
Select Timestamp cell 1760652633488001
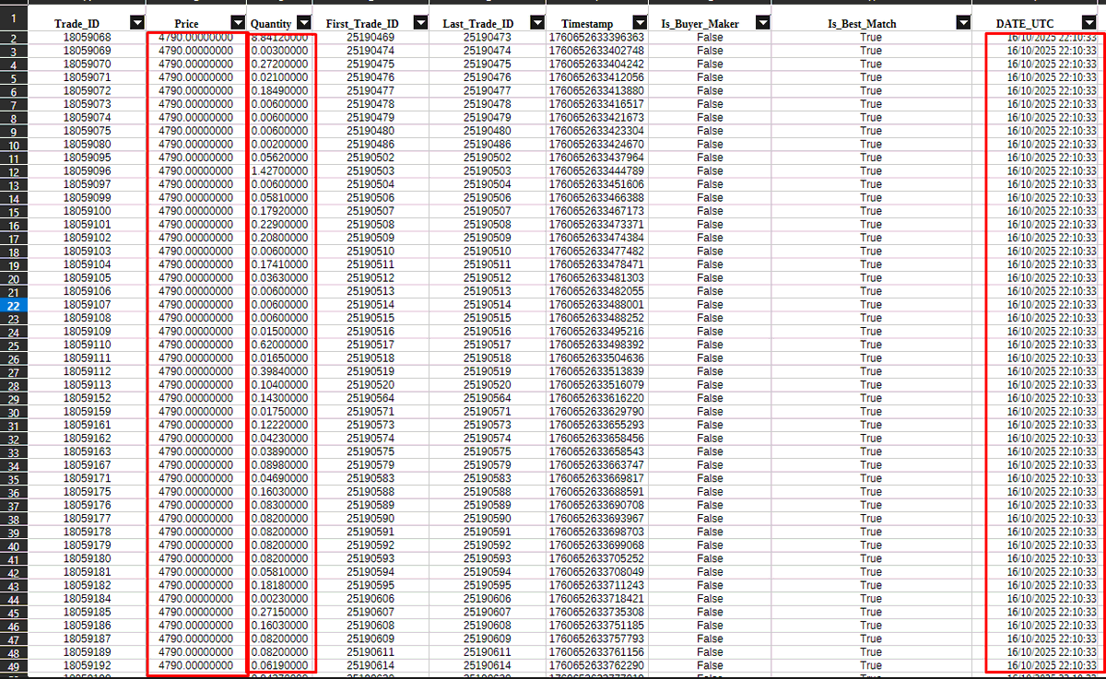(x=596, y=304)
